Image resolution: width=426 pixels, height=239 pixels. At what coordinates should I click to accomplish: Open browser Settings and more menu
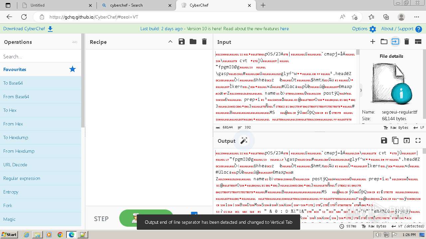coord(417,17)
